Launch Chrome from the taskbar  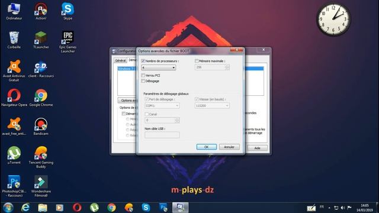coord(111,208)
